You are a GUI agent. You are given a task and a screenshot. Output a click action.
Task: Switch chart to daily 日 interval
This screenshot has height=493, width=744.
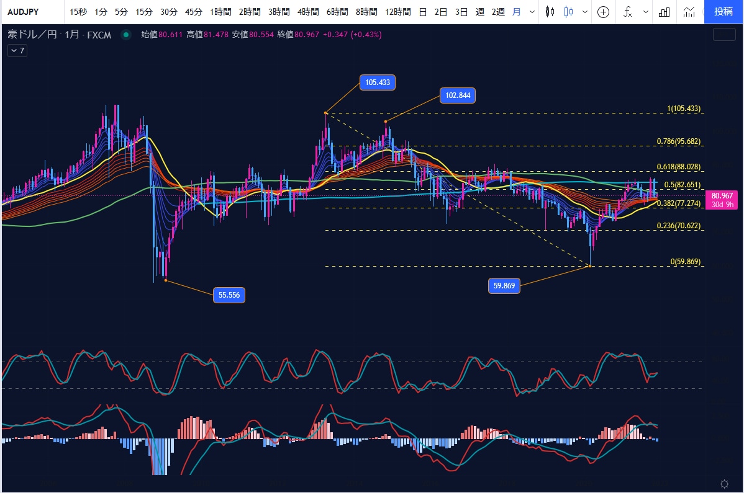point(423,12)
